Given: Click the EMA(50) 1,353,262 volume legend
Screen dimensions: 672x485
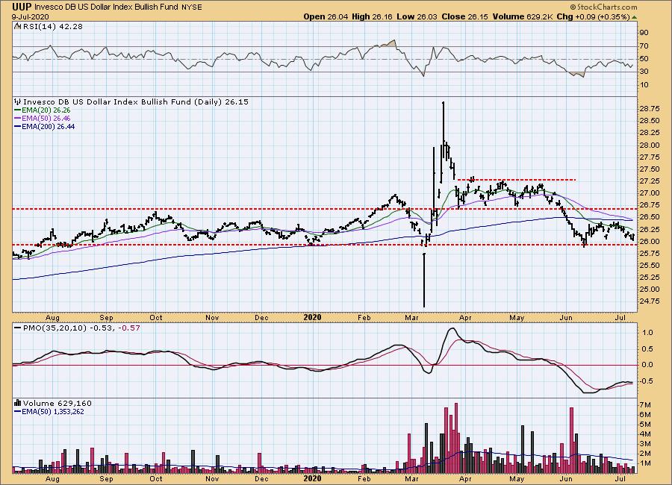Looking at the screenshot, I should (x=49, y=411).
